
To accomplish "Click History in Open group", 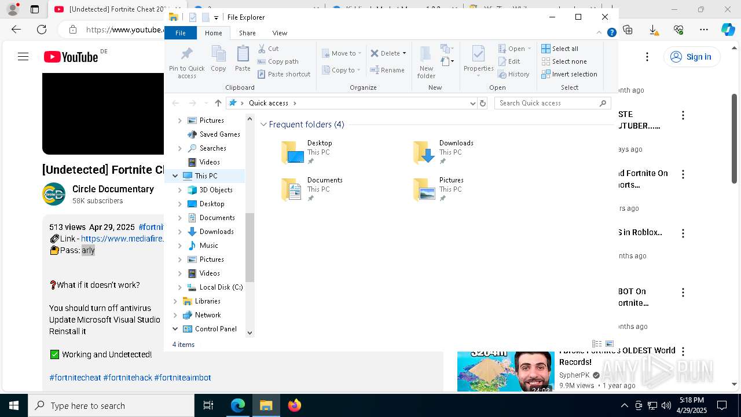I will (x=513, y=74).
